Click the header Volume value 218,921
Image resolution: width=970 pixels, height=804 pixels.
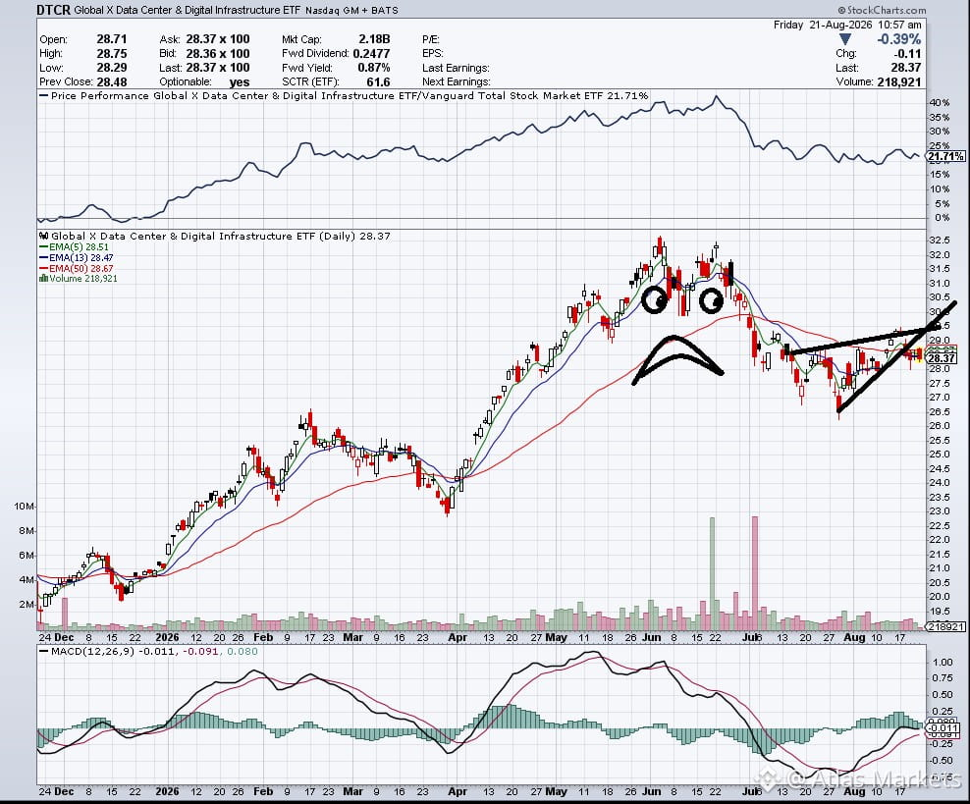(x=899, y=81)
